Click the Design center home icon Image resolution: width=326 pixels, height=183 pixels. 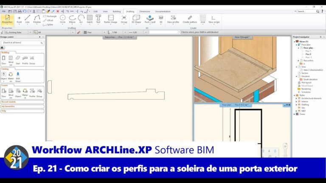pos(2,48)
